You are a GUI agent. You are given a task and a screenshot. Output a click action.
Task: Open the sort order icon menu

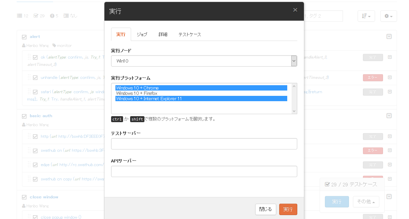(x=366, y=16)
